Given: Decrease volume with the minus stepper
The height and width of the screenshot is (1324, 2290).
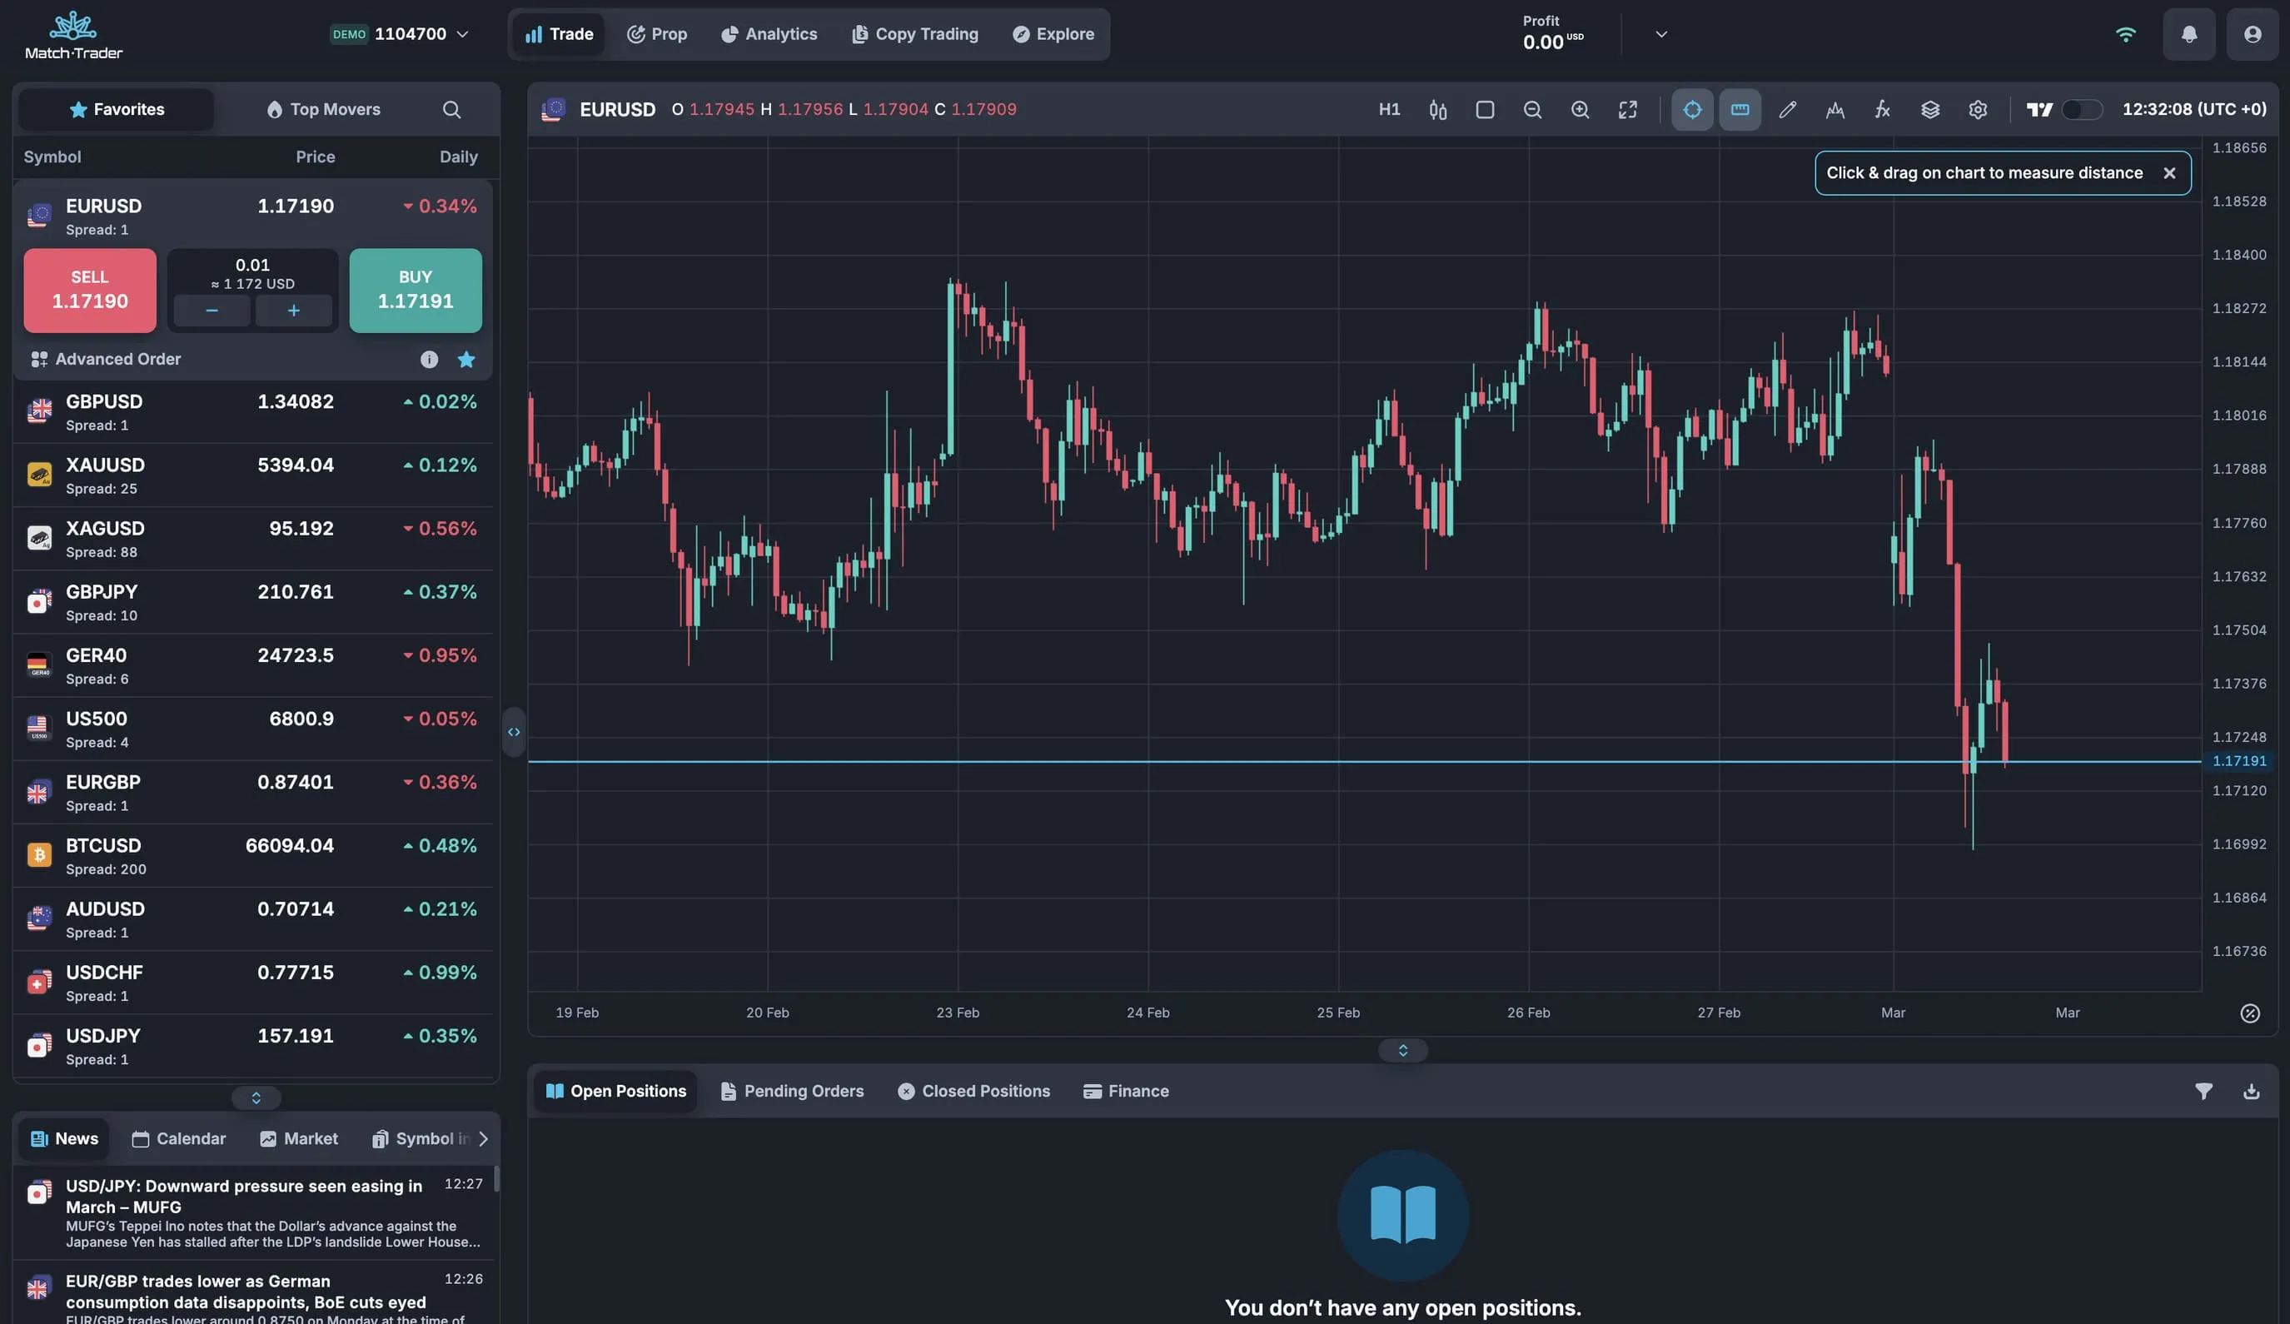Looking at the screenshot, I should [x=211, y=310].
